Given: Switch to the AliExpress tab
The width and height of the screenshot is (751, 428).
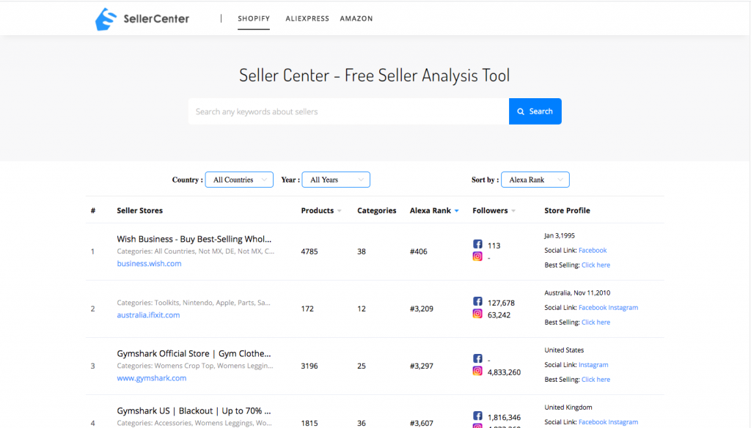Looking at the screenshot, I should pyautogui.click(x=307, y=18).
